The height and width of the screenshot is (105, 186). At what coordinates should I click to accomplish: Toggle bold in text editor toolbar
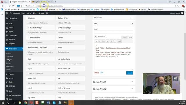96,41
